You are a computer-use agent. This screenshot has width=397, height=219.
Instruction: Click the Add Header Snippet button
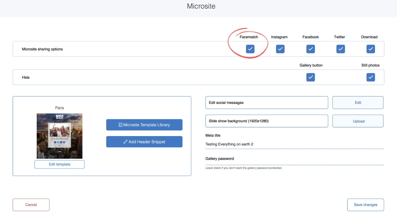pos(144,142)
